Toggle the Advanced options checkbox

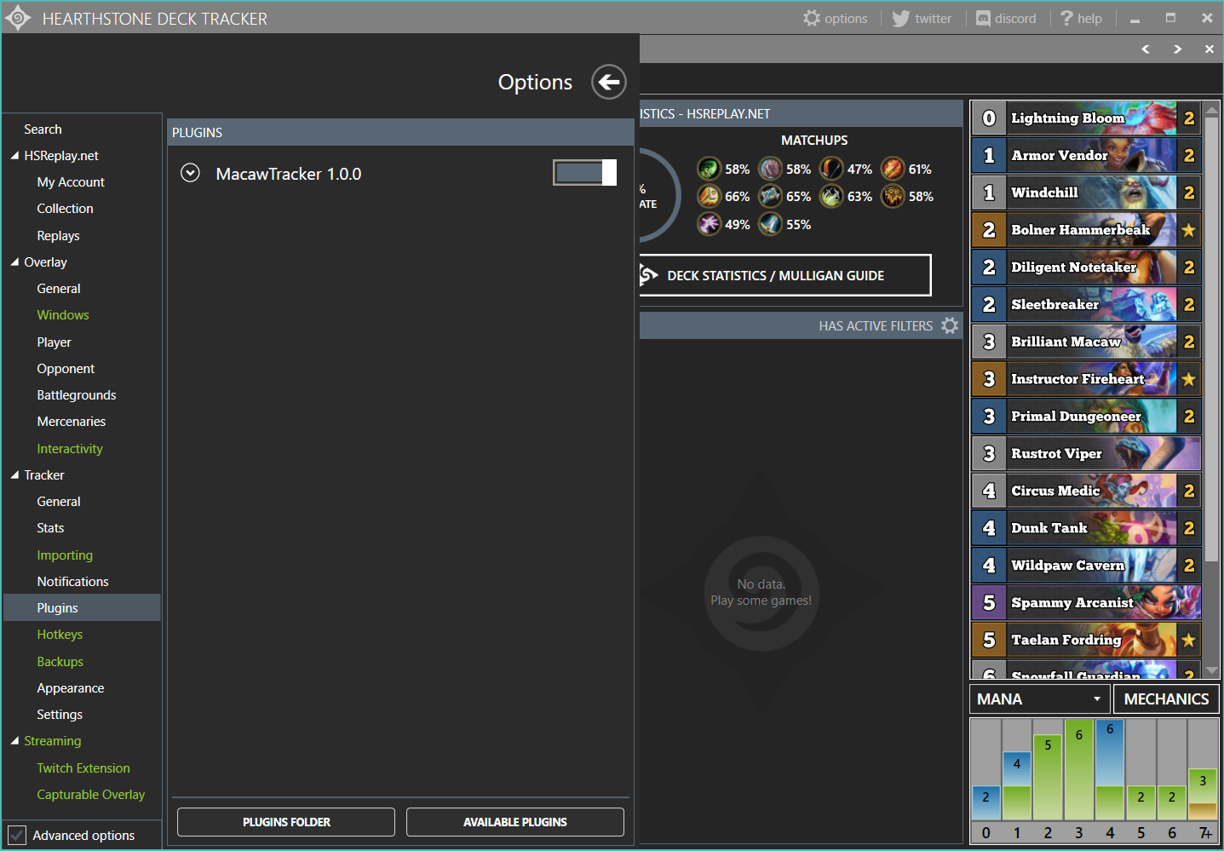tap(16, 835)
